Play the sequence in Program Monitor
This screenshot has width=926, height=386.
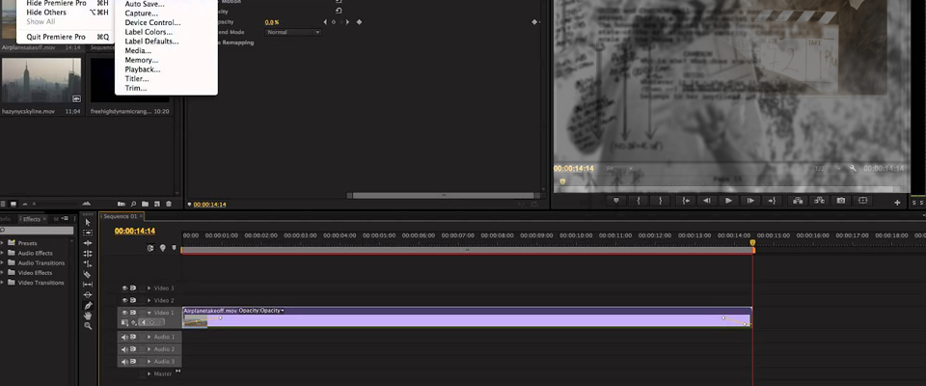click(729, 201)
